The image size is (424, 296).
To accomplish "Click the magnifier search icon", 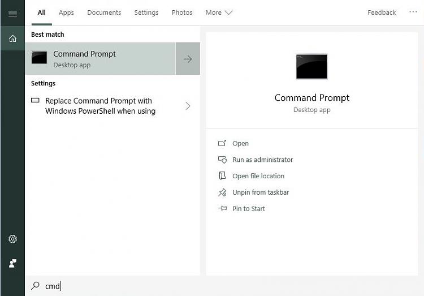I will (x=35, y=285).
